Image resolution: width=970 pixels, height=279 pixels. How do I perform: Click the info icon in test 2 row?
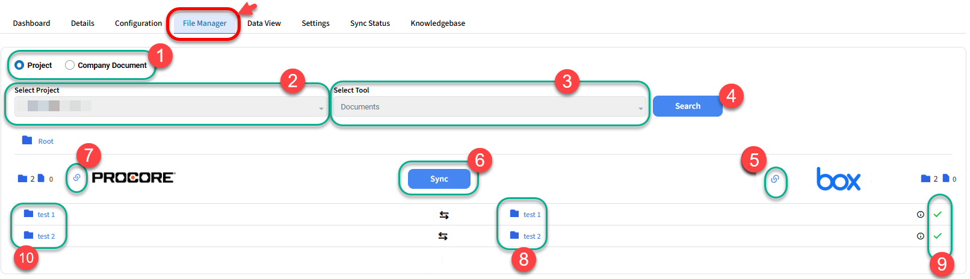coord(920,236)
